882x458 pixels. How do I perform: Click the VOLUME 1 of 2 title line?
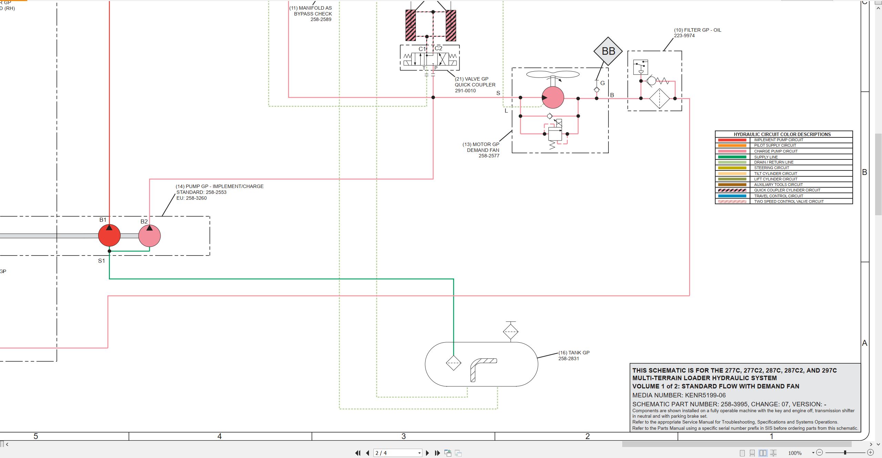click(x=716, y=386)
